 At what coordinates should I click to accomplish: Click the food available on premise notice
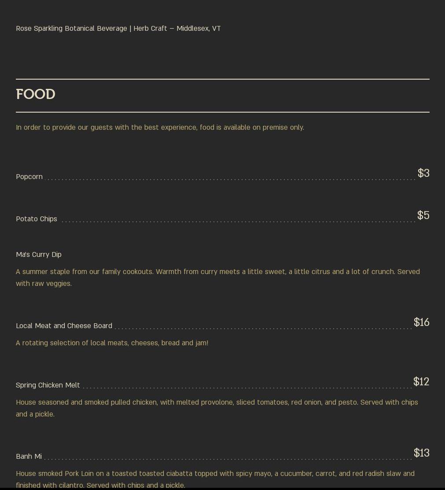160,128
